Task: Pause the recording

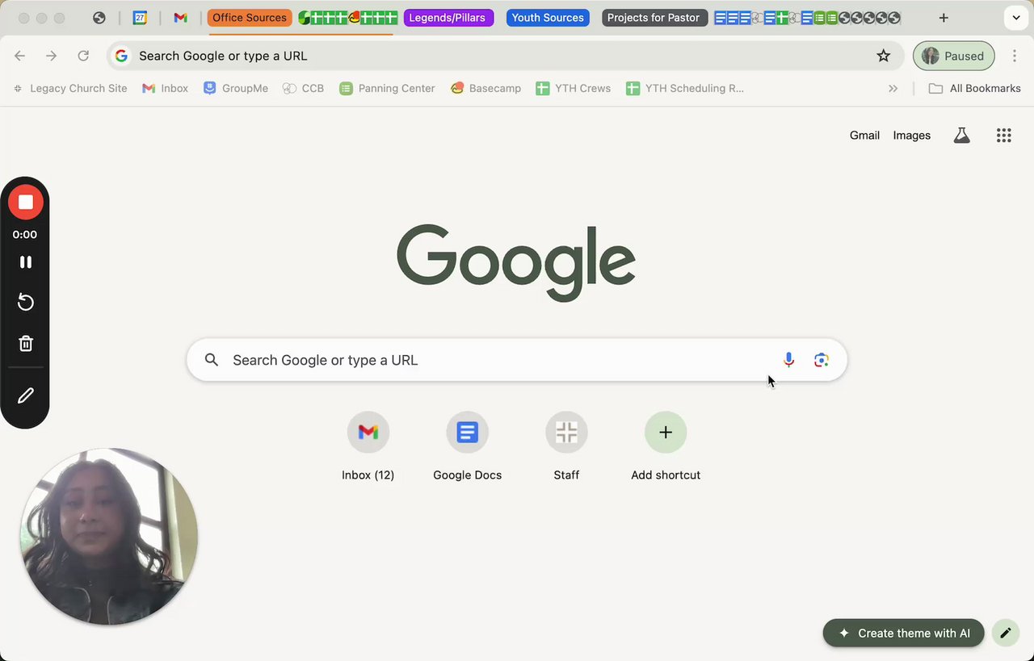Action: pyautogui.click(x=25, y=262)
